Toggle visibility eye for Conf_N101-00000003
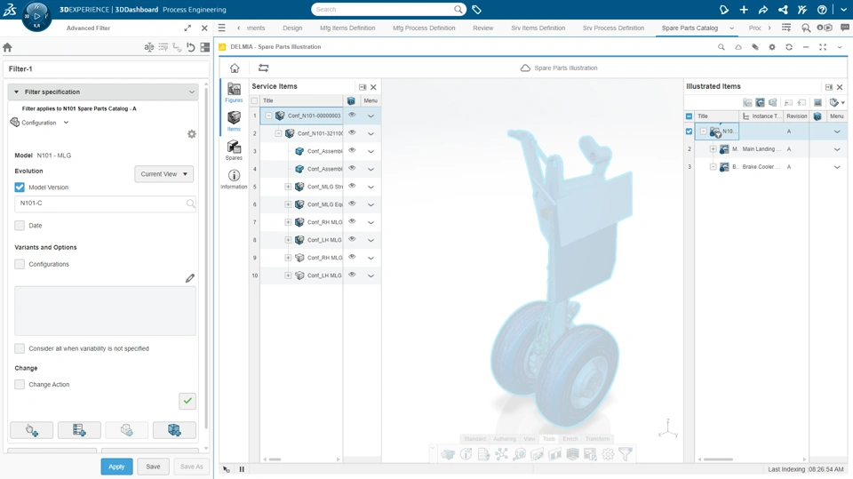The image size is (853, 479). [x=352, y=115]
